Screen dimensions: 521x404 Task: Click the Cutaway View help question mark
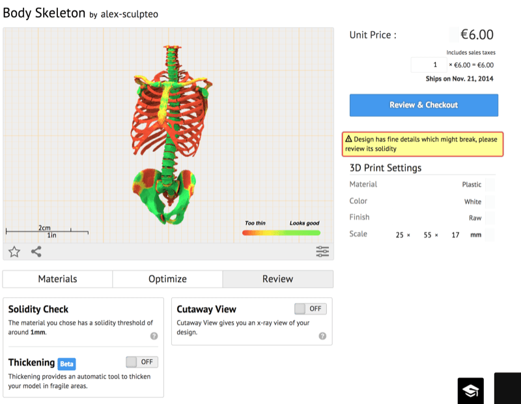pos(322,336)
